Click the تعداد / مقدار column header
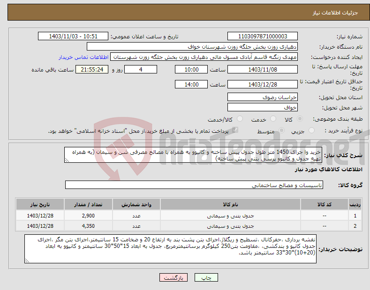Image resolution: width=370 pixels, height=290 pixels. (x=88, y=204)
